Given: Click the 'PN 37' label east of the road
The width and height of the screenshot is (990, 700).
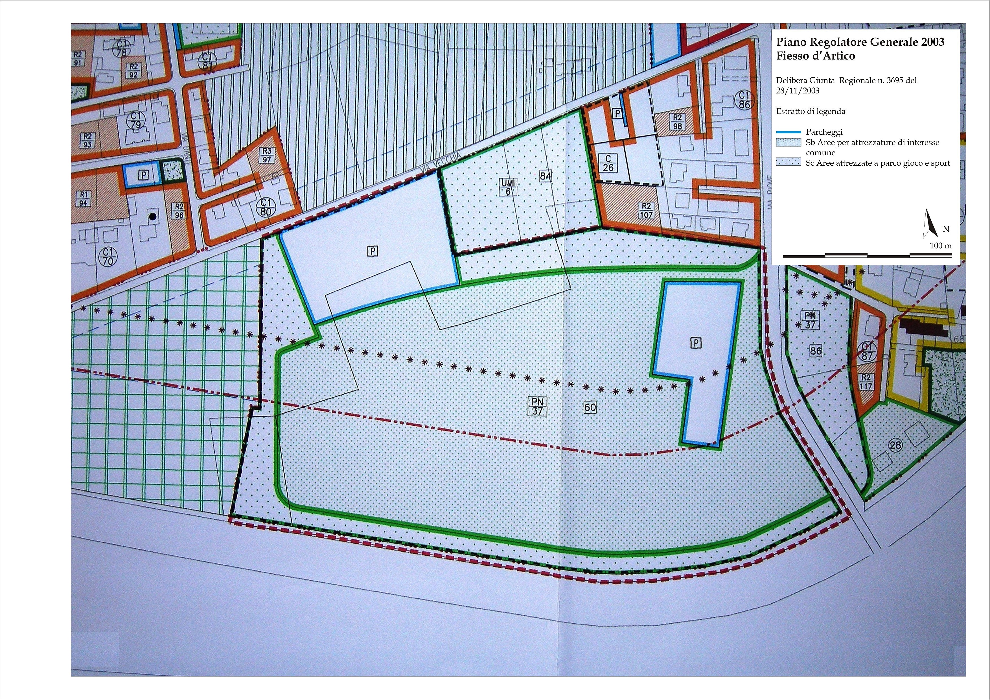Looking at the screenshot, I should coord(810,320).
